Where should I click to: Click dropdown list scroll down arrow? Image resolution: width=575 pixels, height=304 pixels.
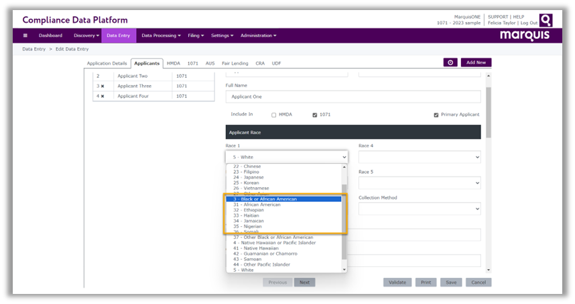tap(345, 269)
